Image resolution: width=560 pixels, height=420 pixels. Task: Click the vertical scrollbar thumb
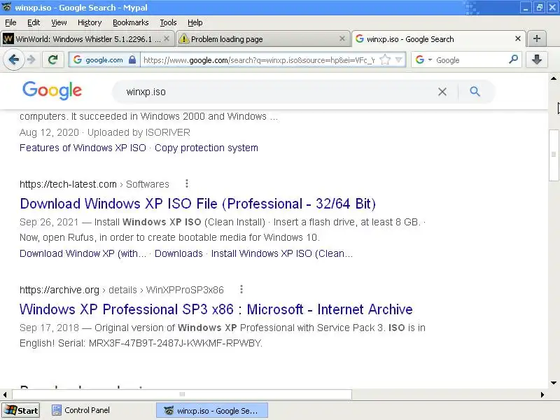point(554,155)
